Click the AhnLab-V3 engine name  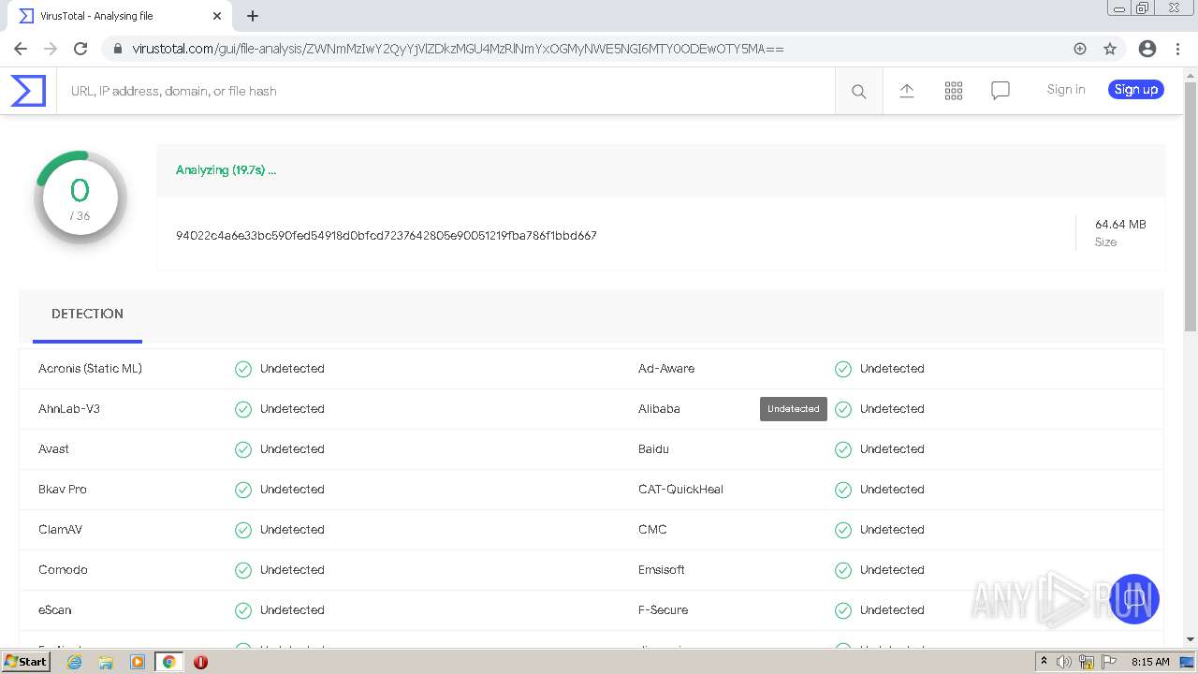(x=69, y=409)
